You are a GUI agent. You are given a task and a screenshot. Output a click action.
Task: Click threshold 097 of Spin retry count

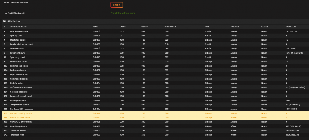(167, 57)
